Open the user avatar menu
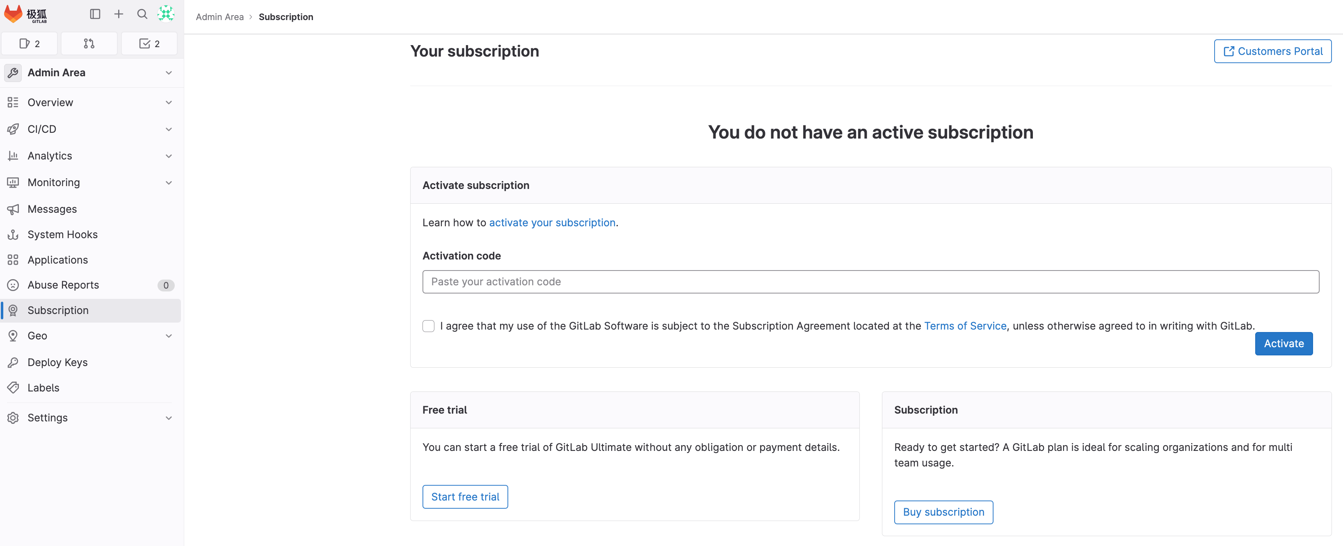This screenshot has height=546, width=1343. pyautogui.click(x=166, y=14)
